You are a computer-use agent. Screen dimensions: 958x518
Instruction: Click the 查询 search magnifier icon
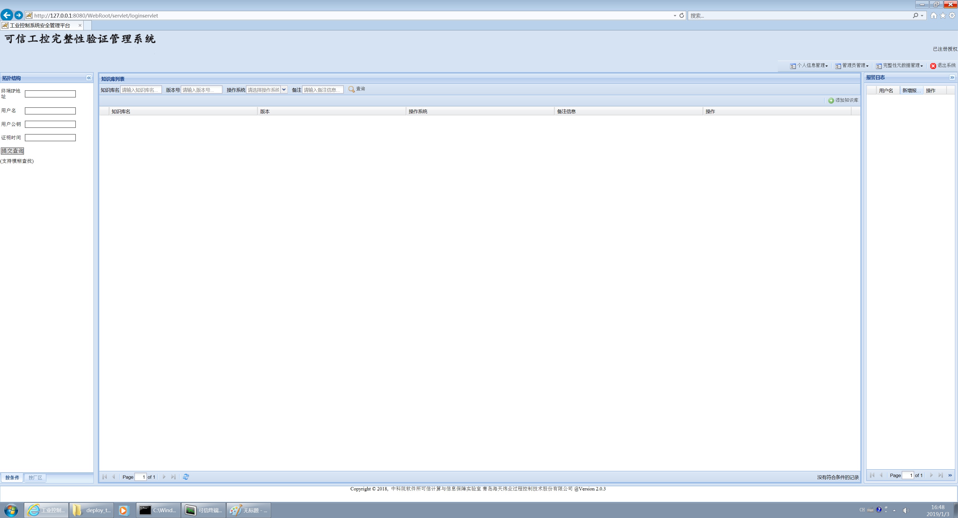(351, 89)
